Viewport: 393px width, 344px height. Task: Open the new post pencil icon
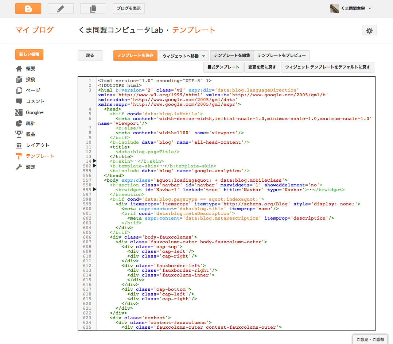tap(61, 8)
